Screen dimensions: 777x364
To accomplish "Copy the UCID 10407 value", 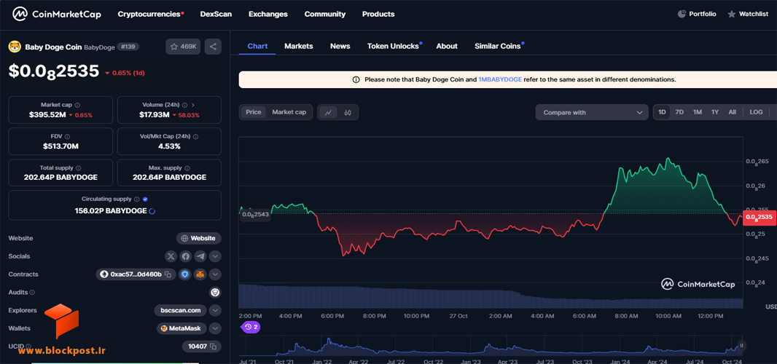I will pyautogui.click(x=213, y=347).
